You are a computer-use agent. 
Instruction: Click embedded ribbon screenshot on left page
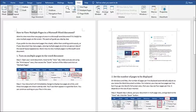[x=49, y=74]
